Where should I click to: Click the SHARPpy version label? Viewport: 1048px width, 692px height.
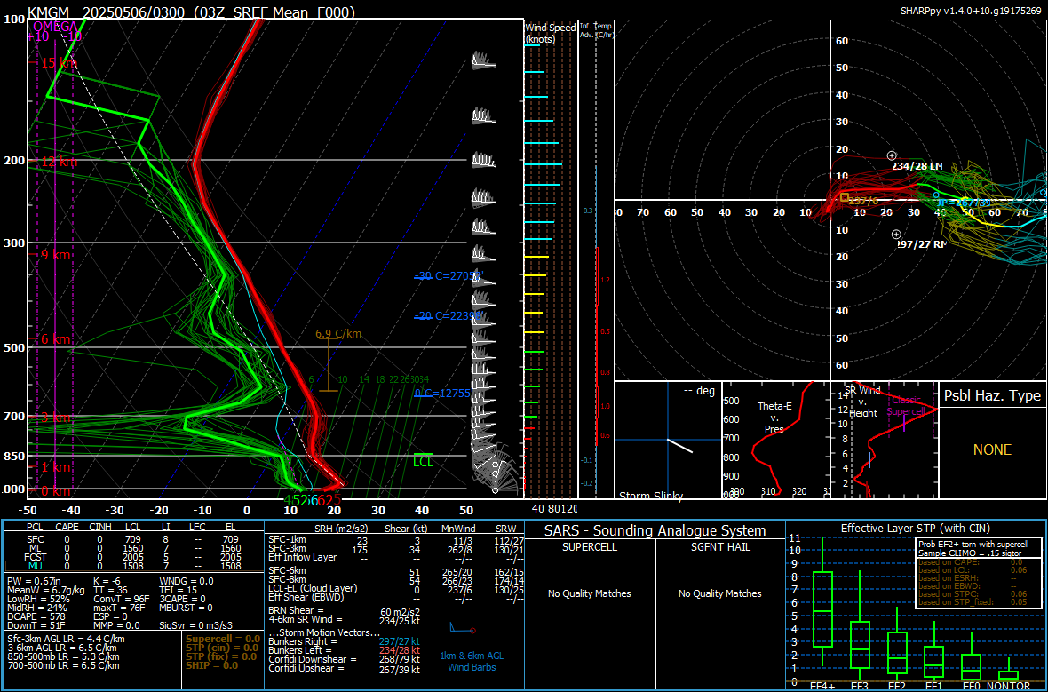tap(972, 12)
